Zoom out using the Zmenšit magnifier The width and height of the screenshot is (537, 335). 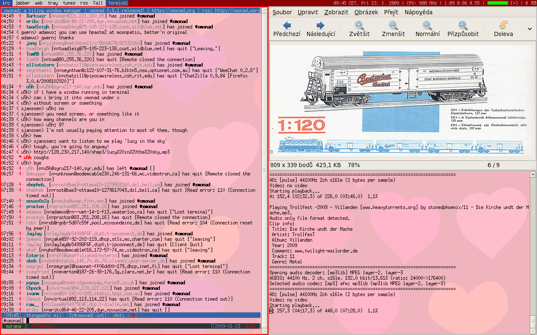point(393,29)
